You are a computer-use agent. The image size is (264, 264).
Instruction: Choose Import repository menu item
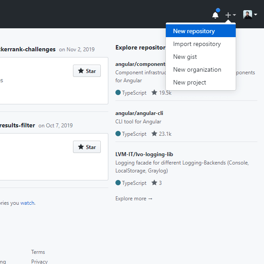click(x=201, y=44)
